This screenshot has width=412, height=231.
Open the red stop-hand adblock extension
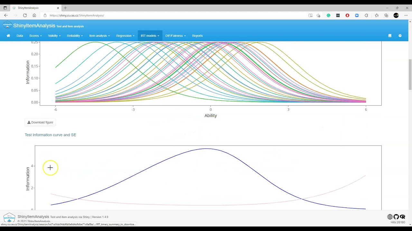coord(347,15)
